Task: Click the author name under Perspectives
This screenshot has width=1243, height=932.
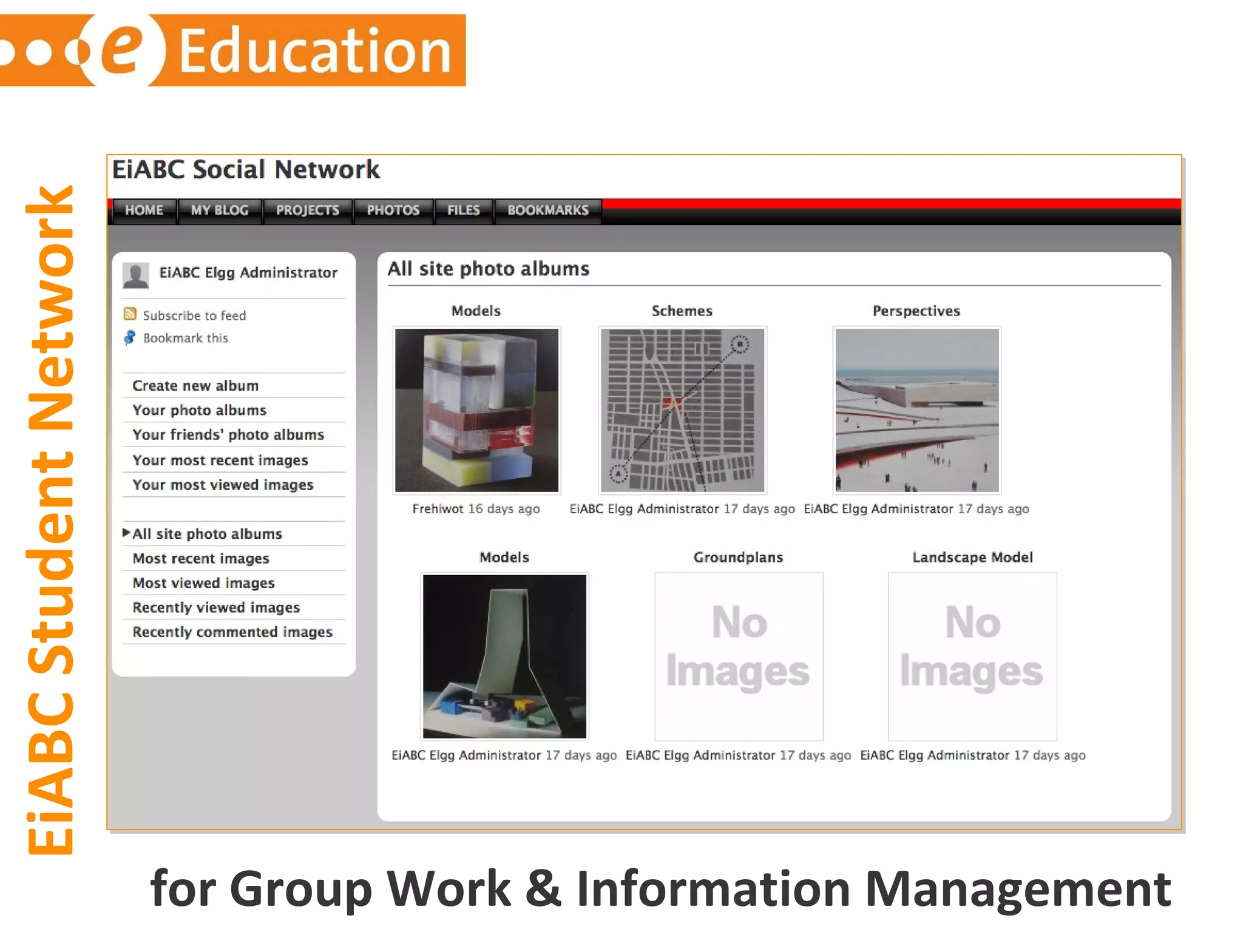Action: (x=878, y=508)
